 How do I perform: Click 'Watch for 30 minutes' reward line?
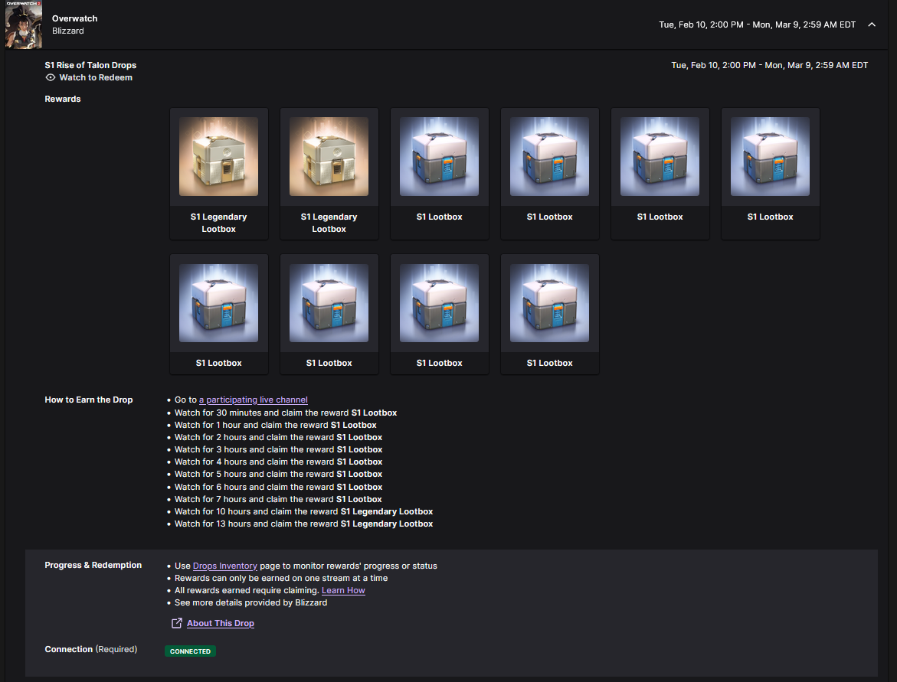click(286, 412)
